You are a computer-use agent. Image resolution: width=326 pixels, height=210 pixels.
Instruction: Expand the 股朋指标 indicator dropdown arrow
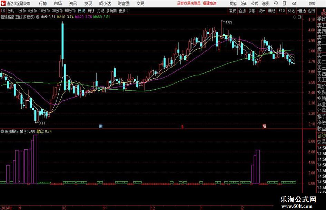point(2,131)
